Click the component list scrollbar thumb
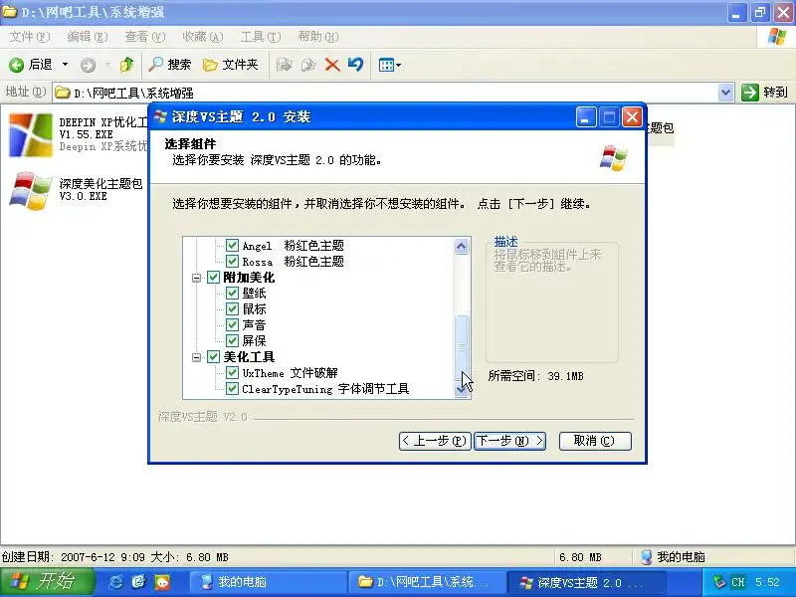Image resolution: width=796 pixels, height=597 pixels. click(461, 347)
